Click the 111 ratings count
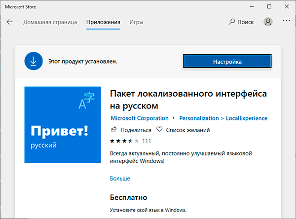The height and width of the screenshot is (219, 296). pos(147,141)
